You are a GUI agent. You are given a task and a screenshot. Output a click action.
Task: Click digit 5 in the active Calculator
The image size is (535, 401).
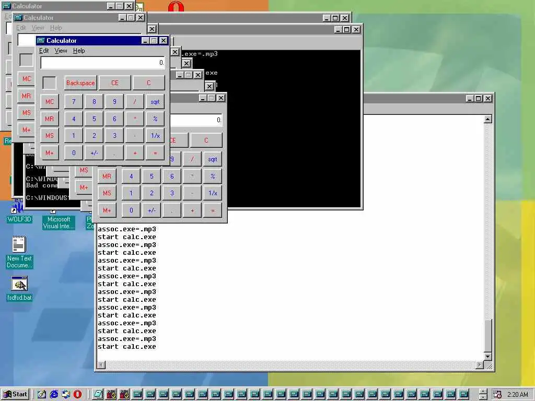coord(94,119)
